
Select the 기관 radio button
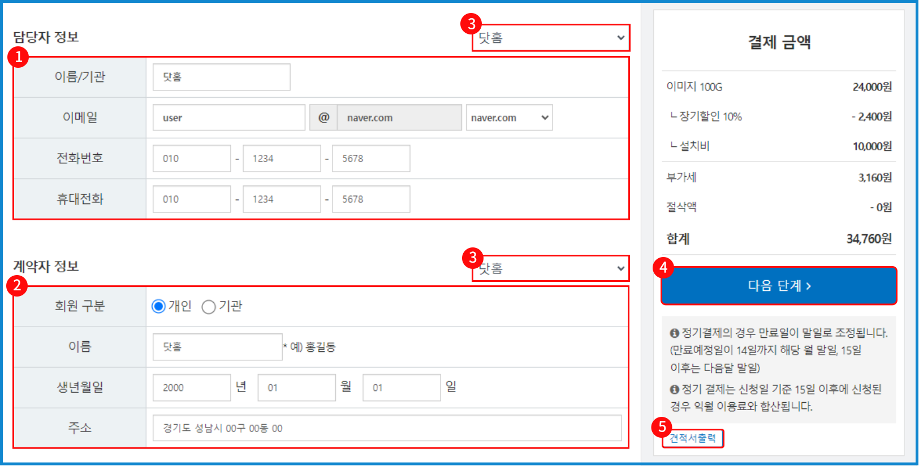(209, 307)
